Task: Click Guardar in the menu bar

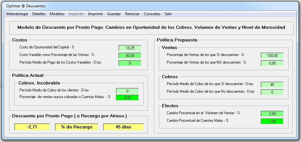Action: coord(114,14)
